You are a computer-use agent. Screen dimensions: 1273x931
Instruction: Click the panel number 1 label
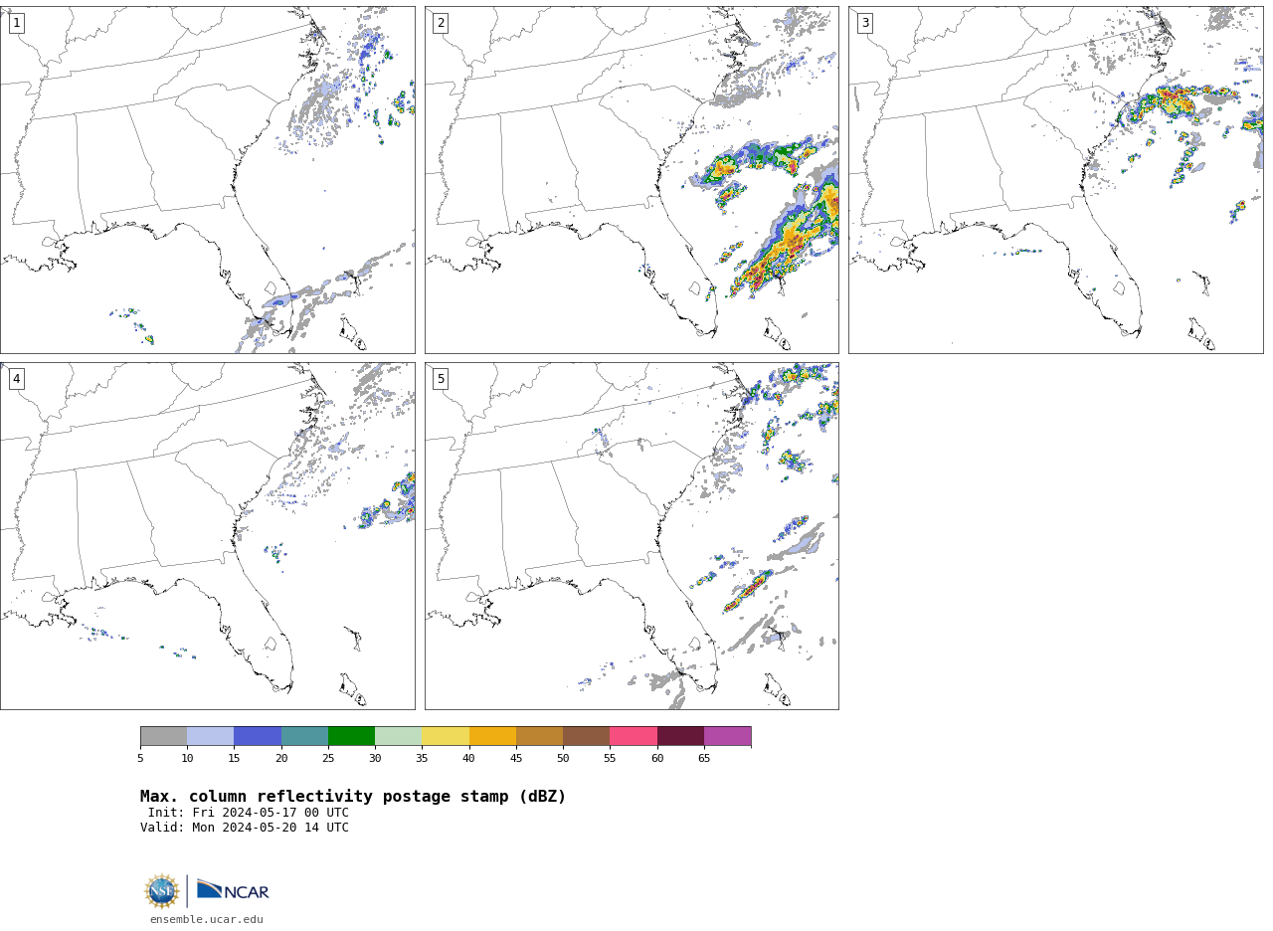(16, 23)
